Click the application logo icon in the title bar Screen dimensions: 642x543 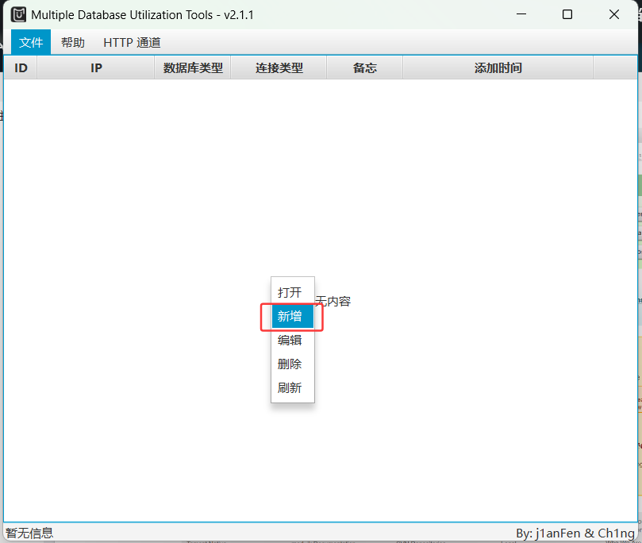pyautogui.click(x=17, y=14)
